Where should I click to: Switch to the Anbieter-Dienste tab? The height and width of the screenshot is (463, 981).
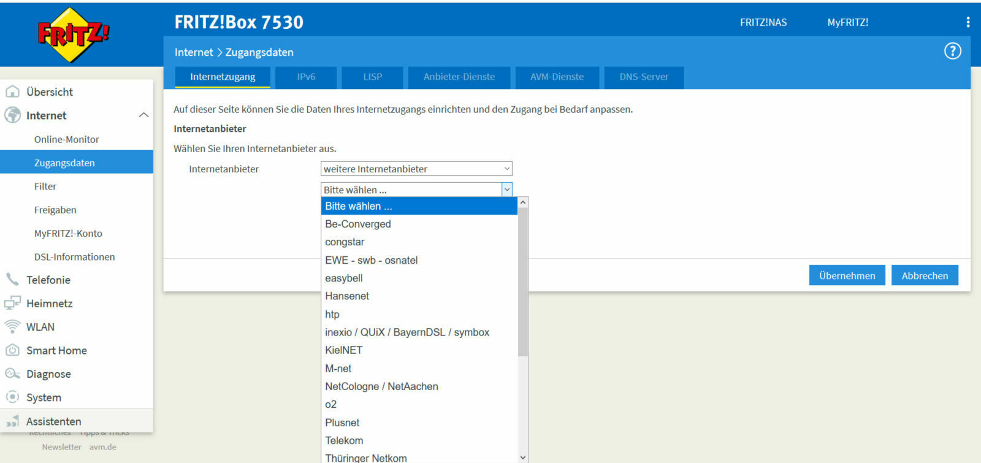(x=459, y=77)
